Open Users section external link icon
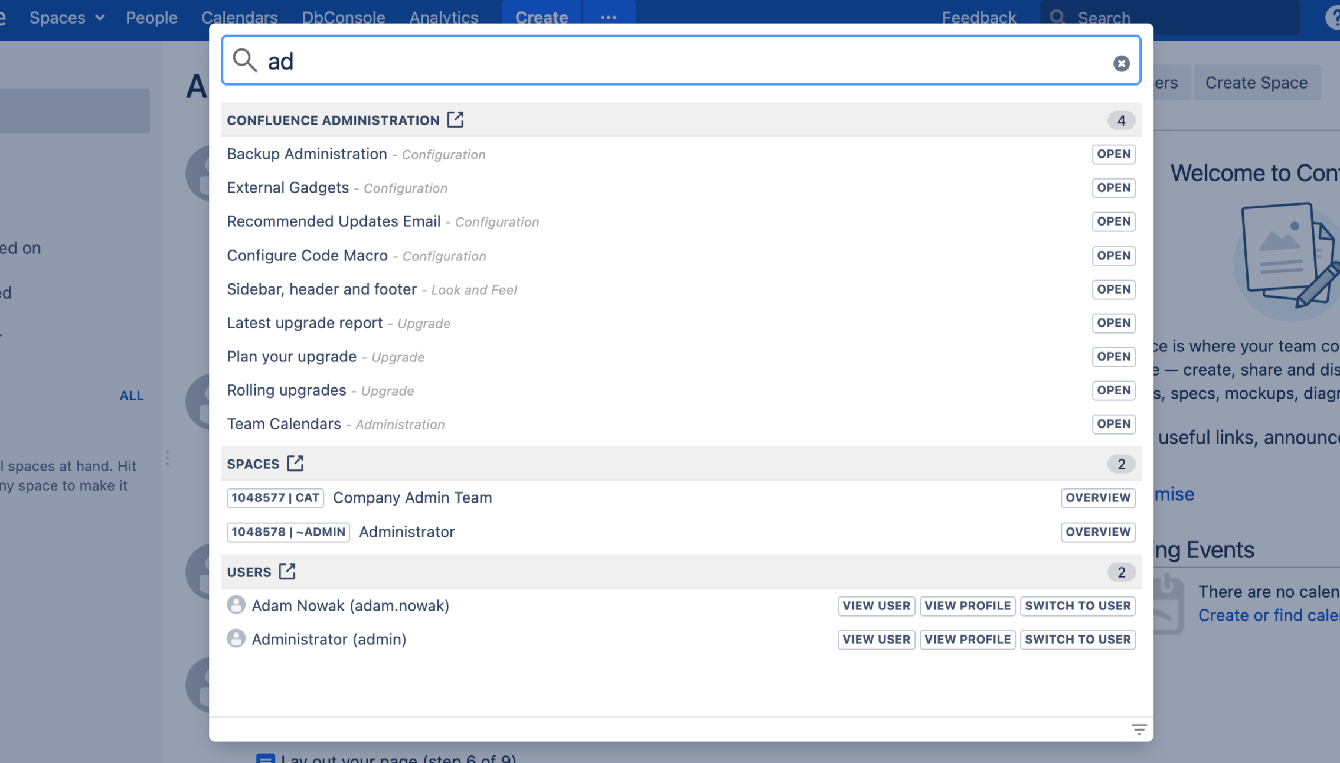 coord(287,572)
